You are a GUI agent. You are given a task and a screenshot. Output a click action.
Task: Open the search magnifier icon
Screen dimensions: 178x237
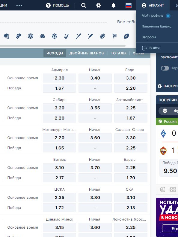point(84,5)
